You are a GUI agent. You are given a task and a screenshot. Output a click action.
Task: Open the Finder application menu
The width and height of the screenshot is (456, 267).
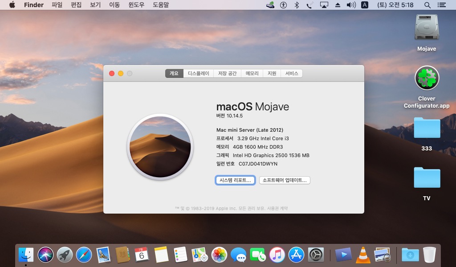pyautogui.click(x=34, y=5)
